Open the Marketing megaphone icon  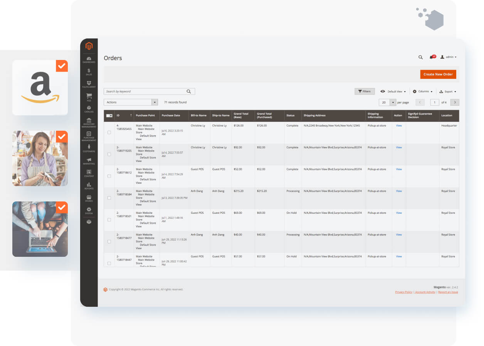click(89, 160)
